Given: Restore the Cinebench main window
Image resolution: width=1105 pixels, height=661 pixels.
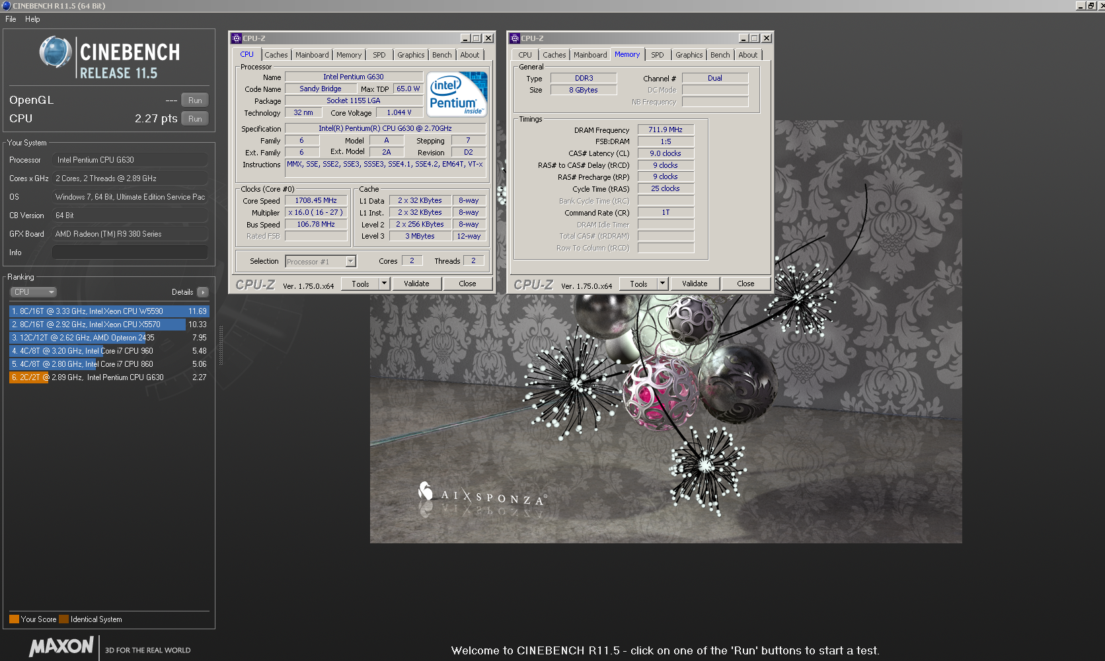Looking at the screenshot, I should coord(1090,5).
